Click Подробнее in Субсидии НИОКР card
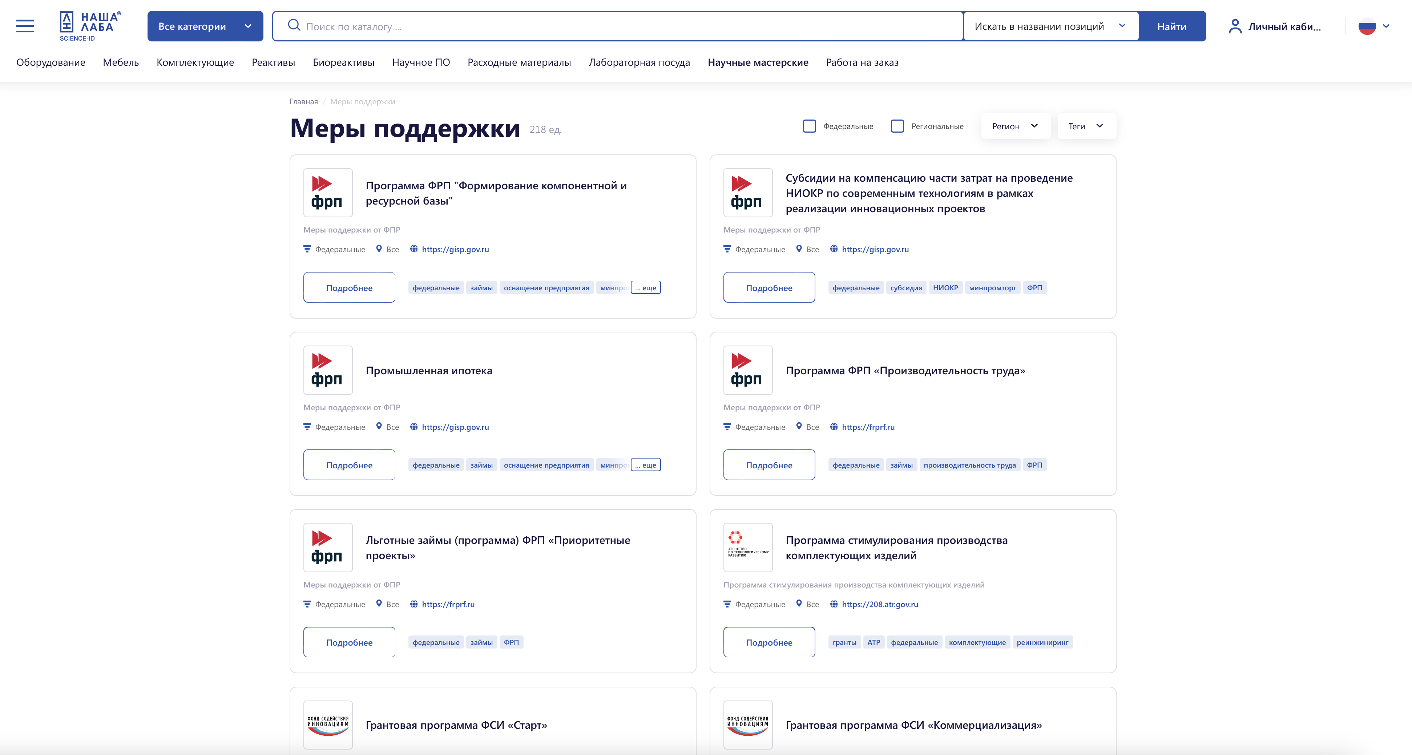Viewport: 1412px width, 755px height. coord(769,287)
